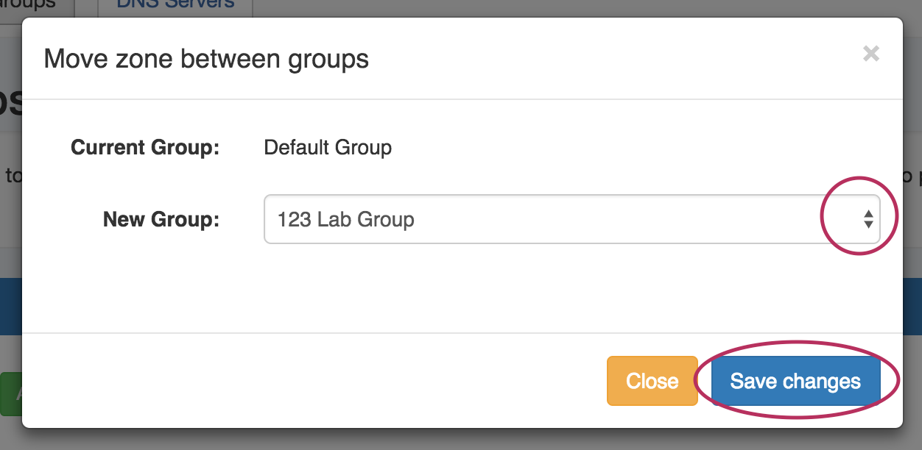This screenshot has width=922, height=450.
Task: Click the "New Group:" field label
Action: tap(161, 219)
